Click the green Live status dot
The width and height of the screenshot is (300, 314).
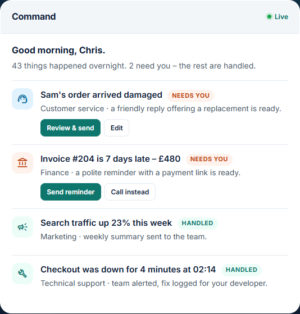pyautogui.click(x=269, y=17)
